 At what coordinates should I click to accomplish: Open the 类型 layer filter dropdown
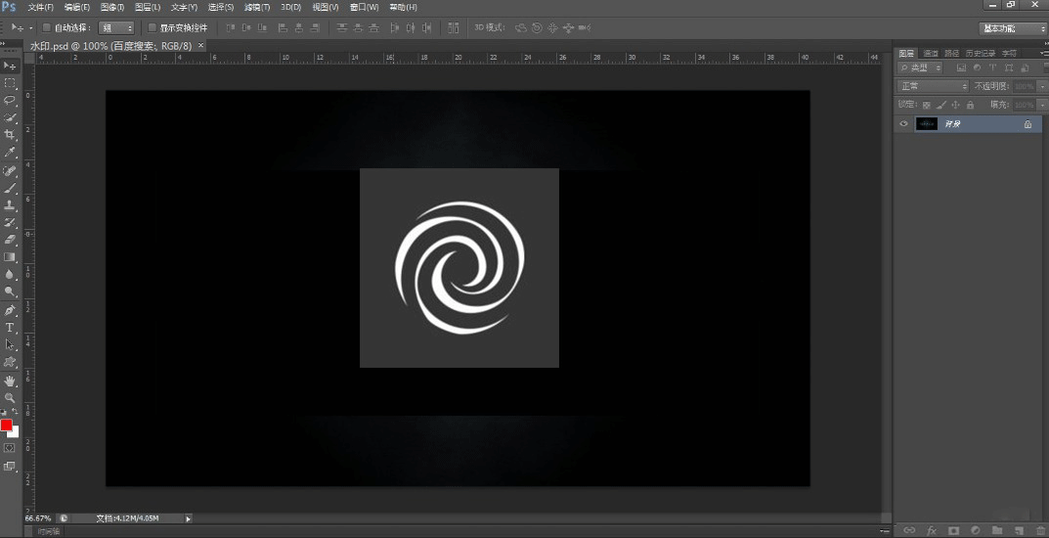pyautogui.click(x=920, y=67)
